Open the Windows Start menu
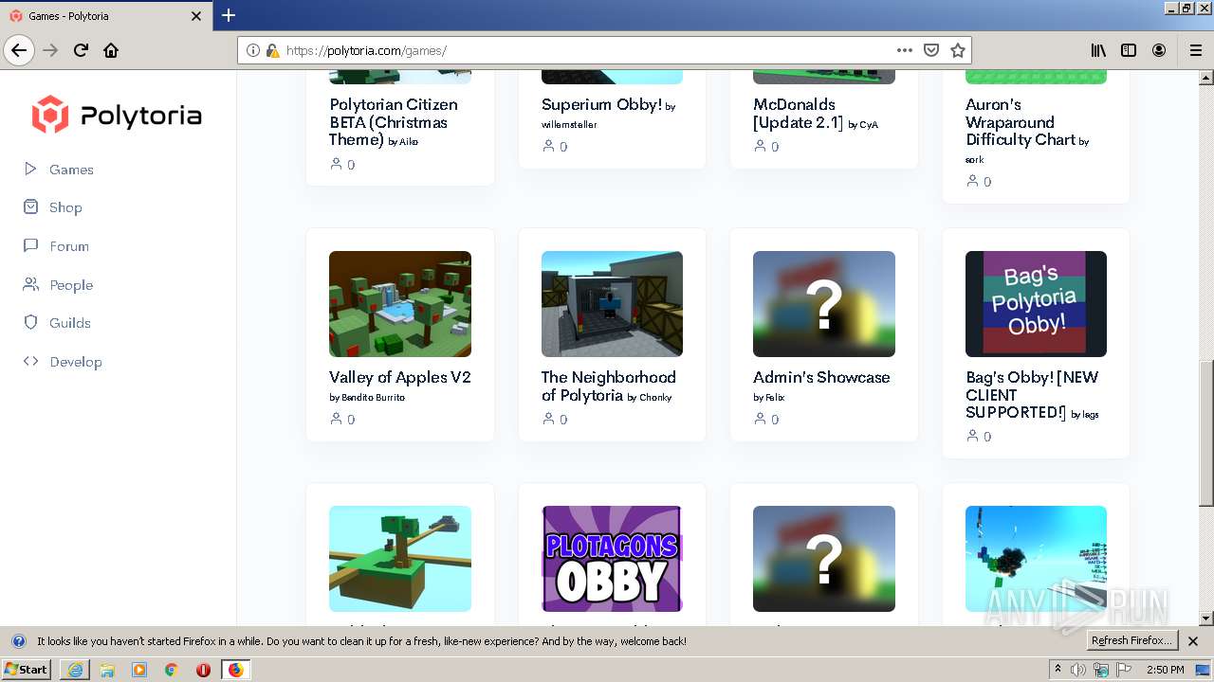 coord(27,670)
